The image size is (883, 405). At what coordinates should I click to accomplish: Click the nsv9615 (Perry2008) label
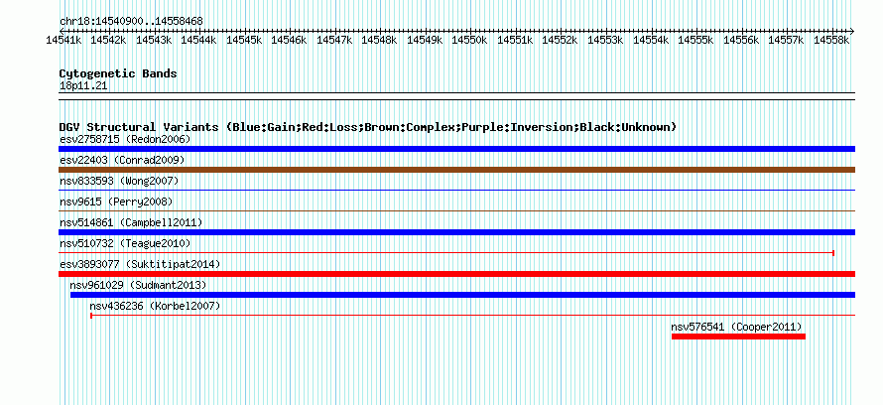[x=116, y=202]
